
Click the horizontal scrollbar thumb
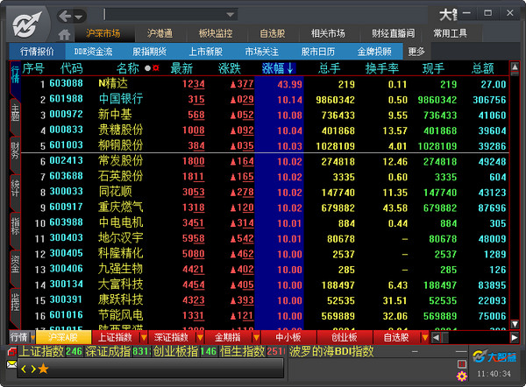[444, 337]
